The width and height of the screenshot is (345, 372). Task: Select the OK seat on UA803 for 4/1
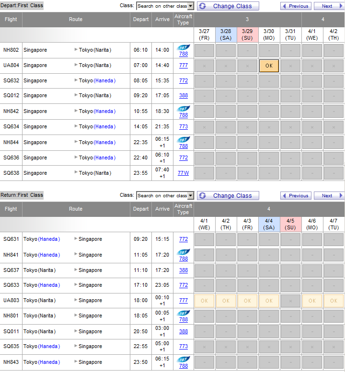pos(205,301)
